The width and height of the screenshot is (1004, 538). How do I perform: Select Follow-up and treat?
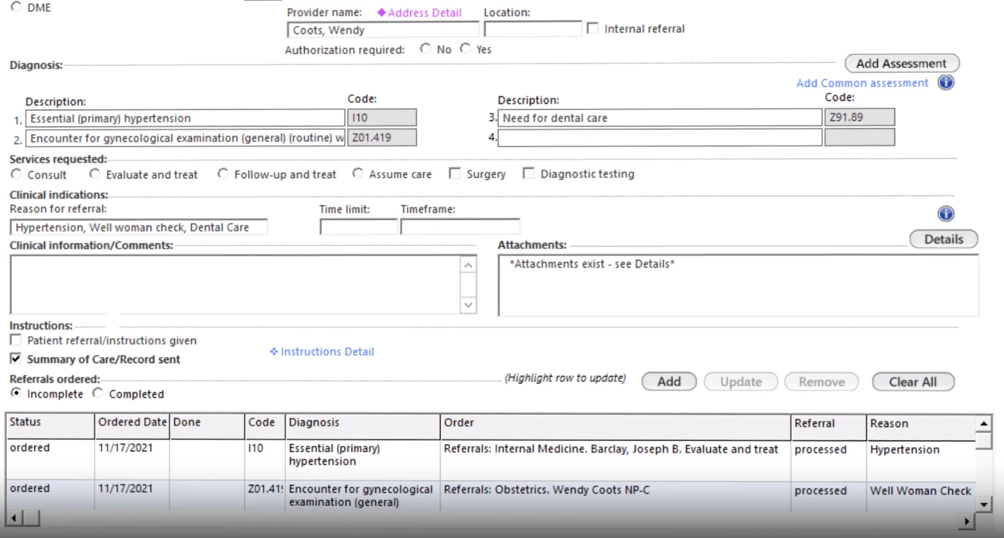[x=223, y=173]
